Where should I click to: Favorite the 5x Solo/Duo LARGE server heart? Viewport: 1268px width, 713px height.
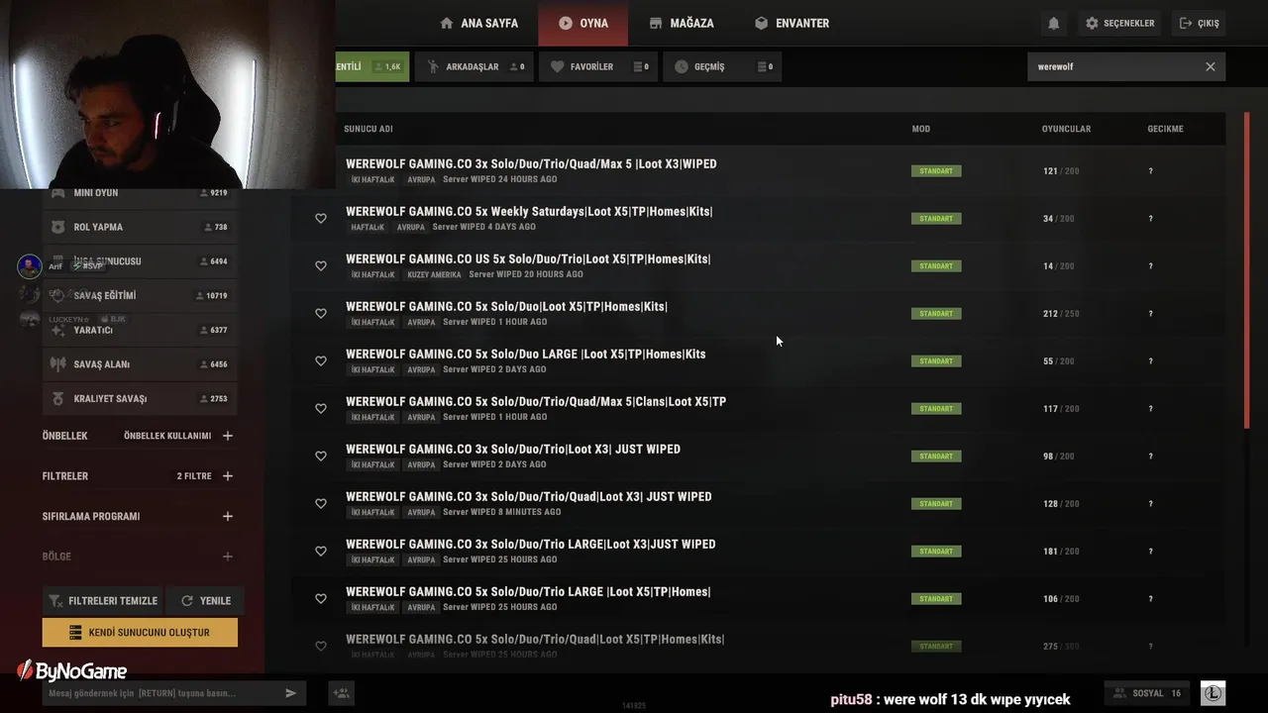(321, 361)
